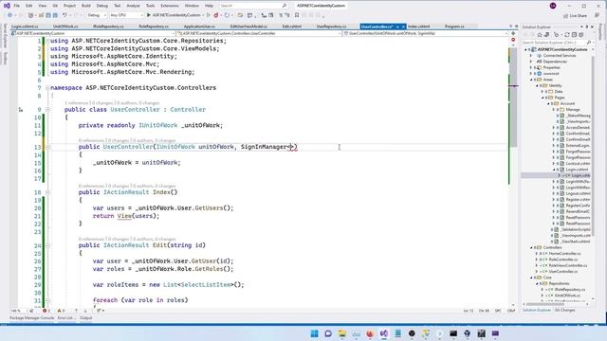This screenshot has width=607, height=341.
Task: Click the Firefox icon in the taskbar
Action: (370, 333)
